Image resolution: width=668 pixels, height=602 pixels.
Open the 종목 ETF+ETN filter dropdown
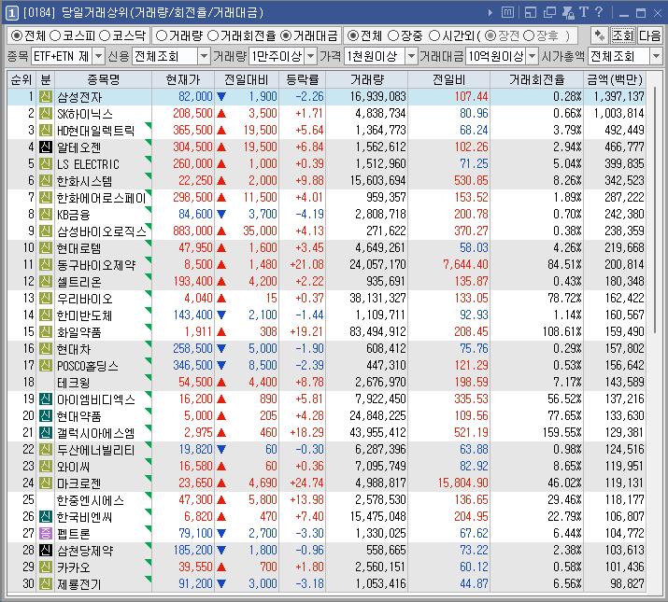pos(98,56)
